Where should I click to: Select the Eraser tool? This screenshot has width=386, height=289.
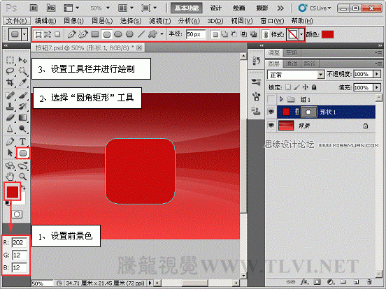click(x=10, y=117)
